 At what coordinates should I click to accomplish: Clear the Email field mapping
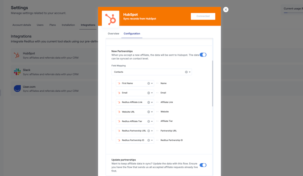[x=148, y=93]
